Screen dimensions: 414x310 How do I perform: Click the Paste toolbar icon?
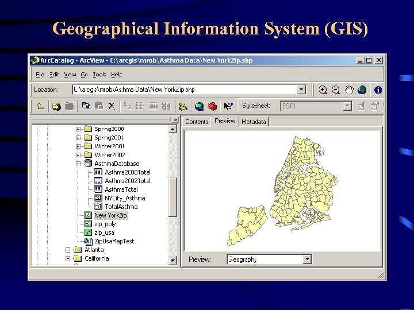click(99, 106)
